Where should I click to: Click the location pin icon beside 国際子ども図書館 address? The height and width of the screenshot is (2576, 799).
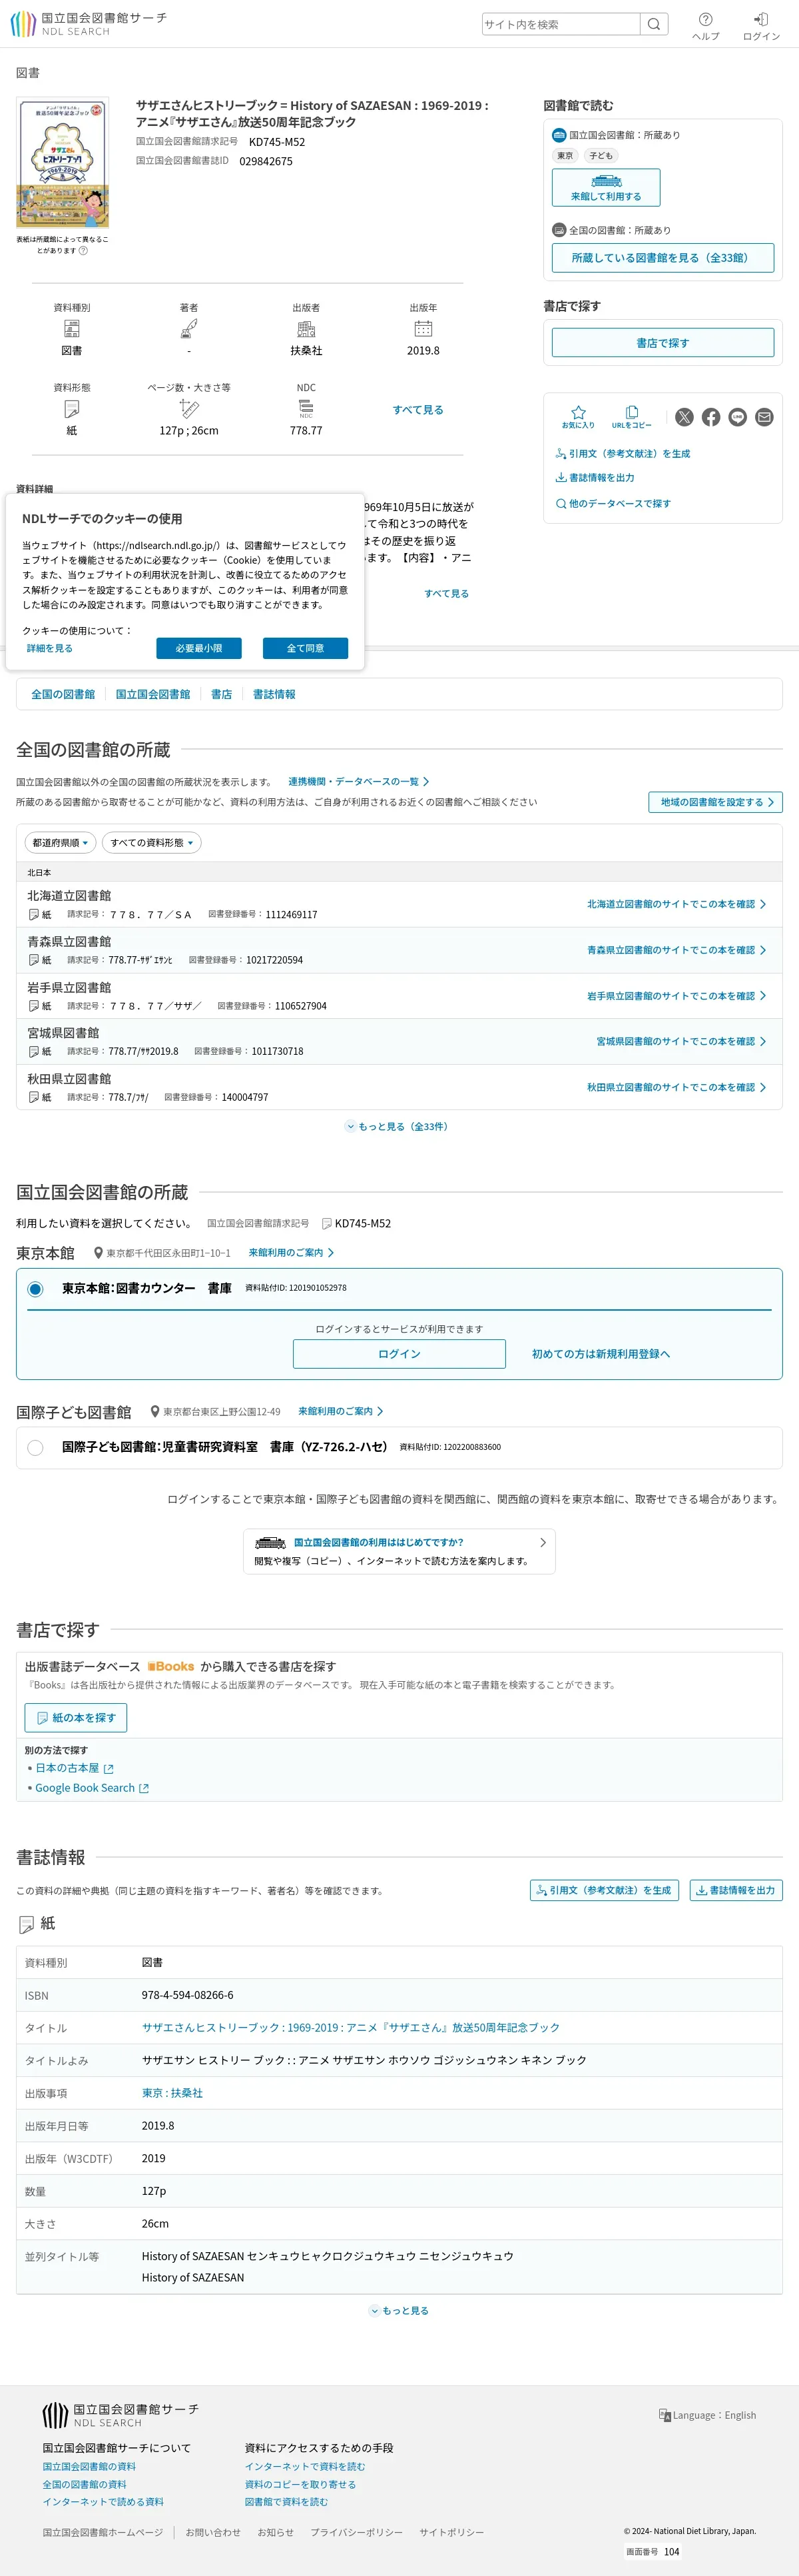(154, 1412)
